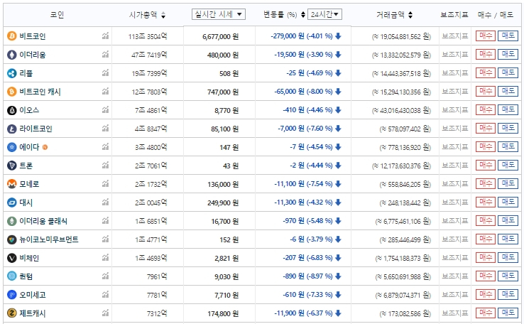Click the price 174,800 원
Screen dimensions: 524x324
(222, 313)
